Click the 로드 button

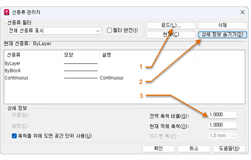pos(171,25)
